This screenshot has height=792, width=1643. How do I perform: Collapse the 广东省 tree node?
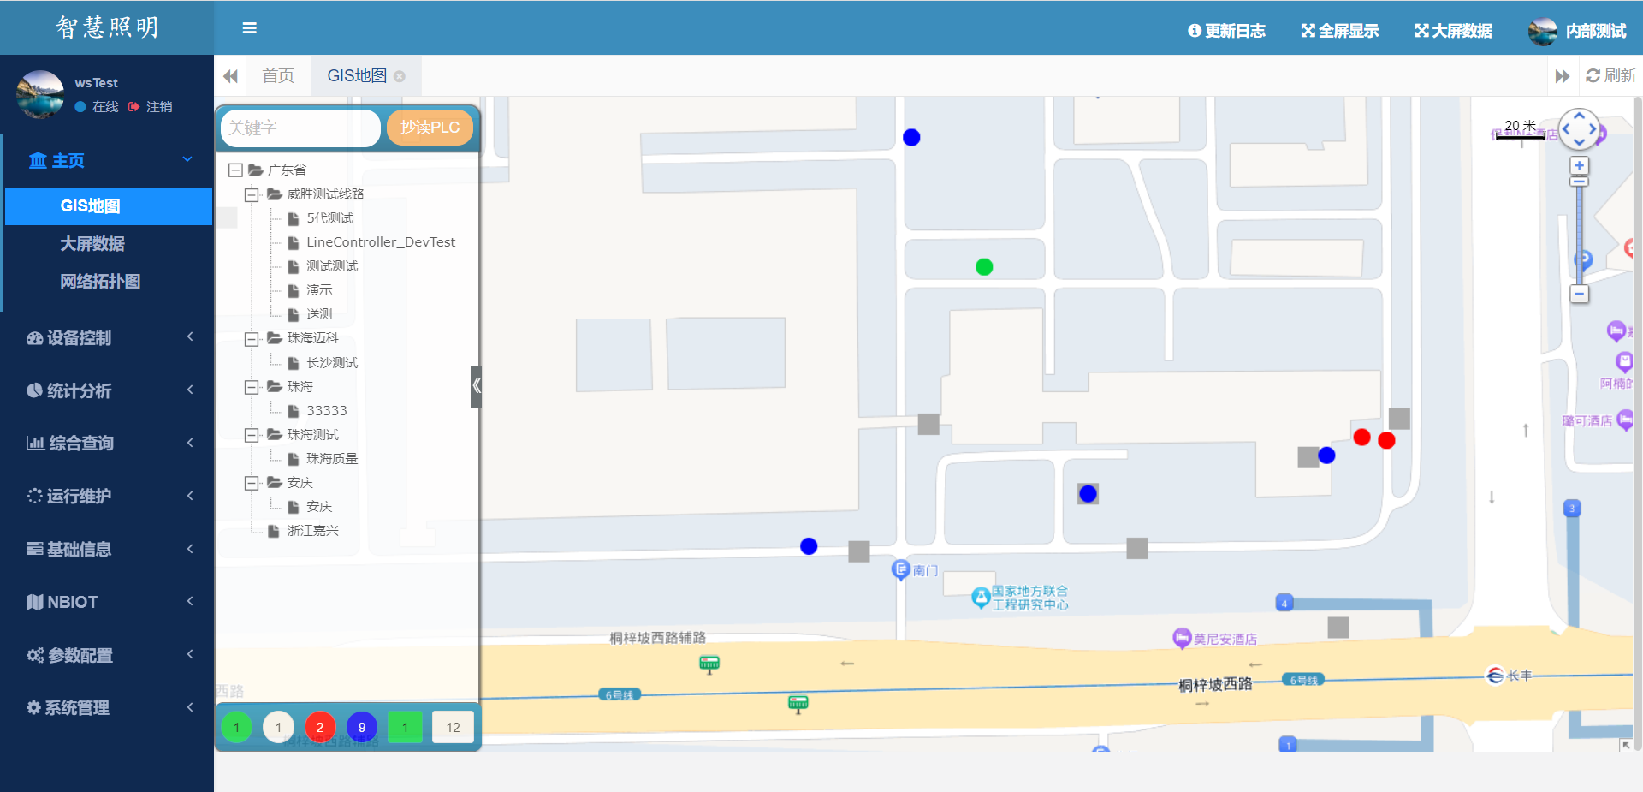click(235, 170)
